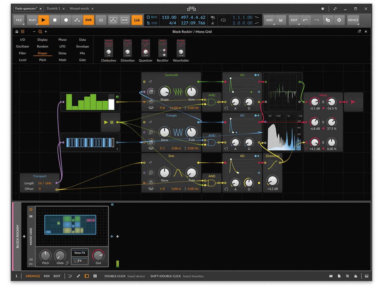The height and width of the screenshot is (287, 383).
Task: Pick the Quantizer shaper module
Action: (x=146, y=51)
